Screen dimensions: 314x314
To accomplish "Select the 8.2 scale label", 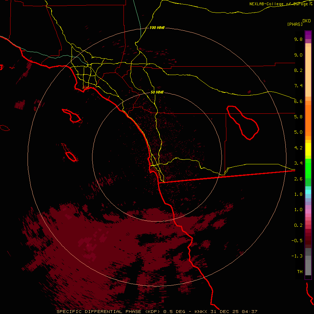I will 298,70.
